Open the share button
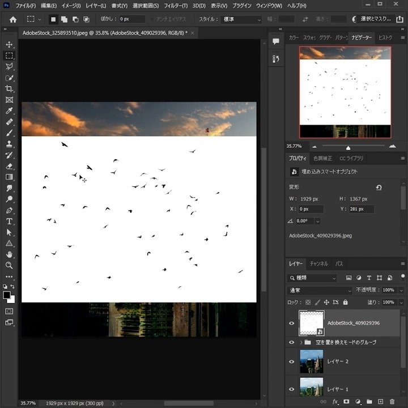 [x=399, y=19]
